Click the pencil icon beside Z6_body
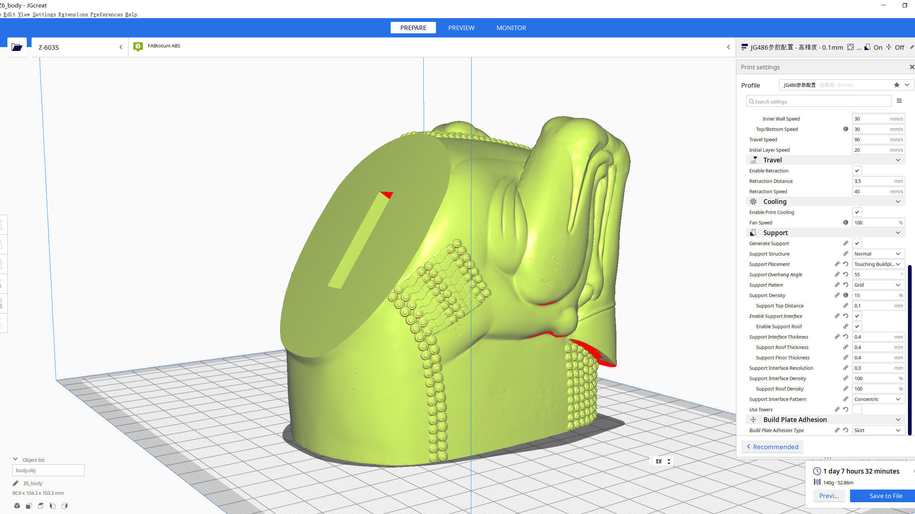Viewport: 915px width, 514px height. (x=16, y=483)
